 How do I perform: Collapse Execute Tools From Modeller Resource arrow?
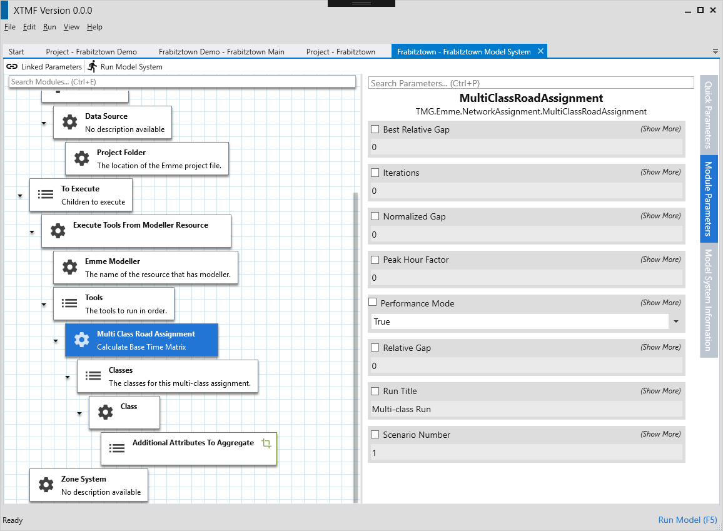[32, 232]
